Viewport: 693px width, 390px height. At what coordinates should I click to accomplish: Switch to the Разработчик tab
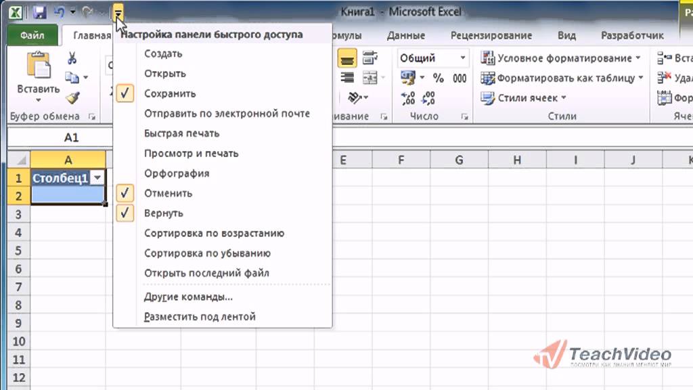[632, 35]
